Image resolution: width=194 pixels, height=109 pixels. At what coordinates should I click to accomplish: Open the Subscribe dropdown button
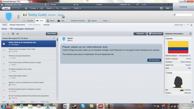click(140, 34)
